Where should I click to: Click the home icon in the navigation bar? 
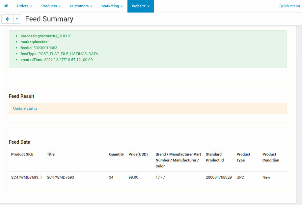click(6, 6)
